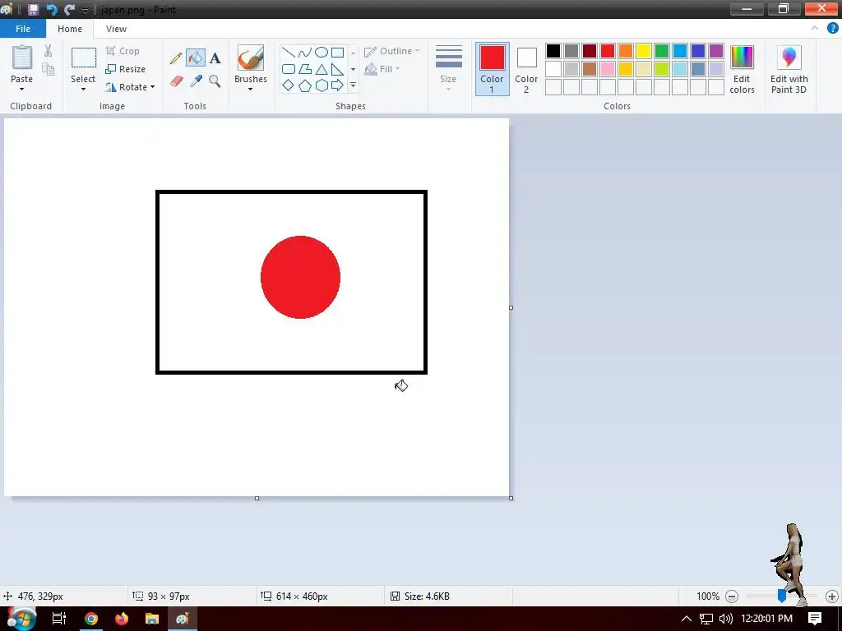Click the Redo arrow in title bar
Viewport: 842px width, 631px height.
coord(69,9)
